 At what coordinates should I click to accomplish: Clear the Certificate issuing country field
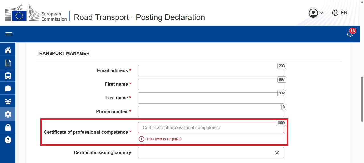(277, 153)
